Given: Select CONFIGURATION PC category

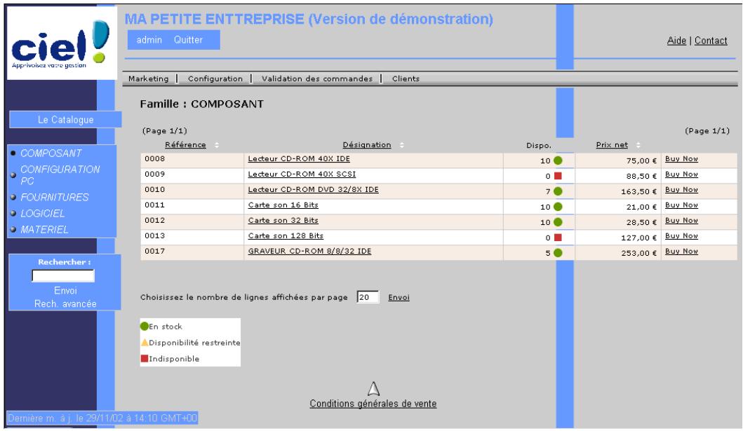Looking at the screenshot, I should tap(60, 175).
